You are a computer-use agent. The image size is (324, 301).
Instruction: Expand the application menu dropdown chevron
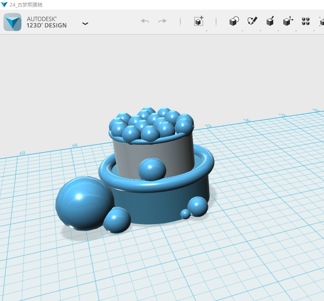click(85, 24)
